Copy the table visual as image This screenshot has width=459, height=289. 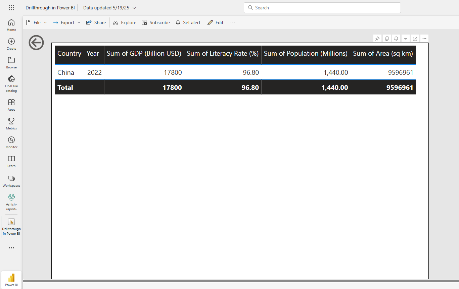(x=386, y=38)
